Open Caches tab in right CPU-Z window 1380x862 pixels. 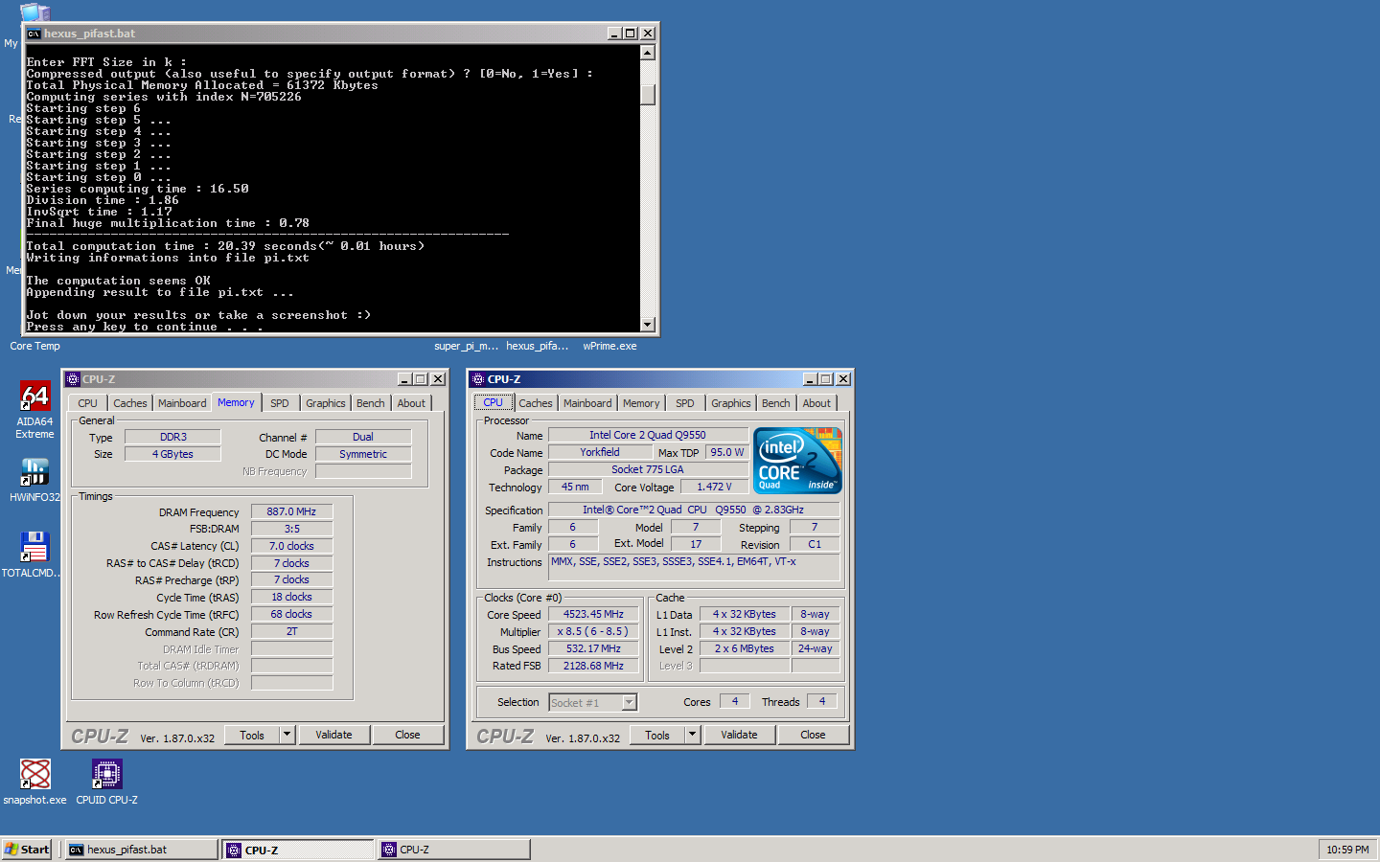[x=536, y=403]
